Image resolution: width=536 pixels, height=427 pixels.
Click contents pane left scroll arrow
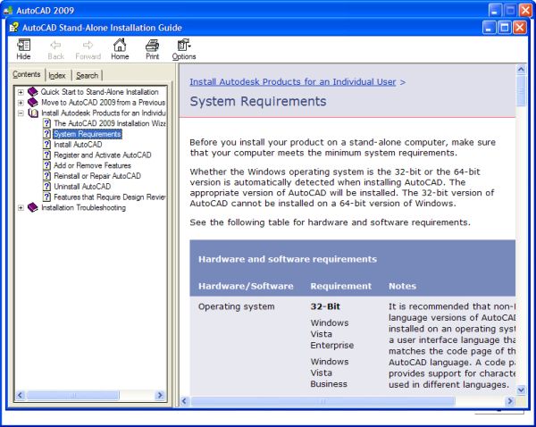pos(21,395)
